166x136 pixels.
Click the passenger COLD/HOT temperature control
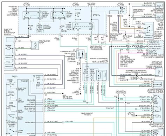(11, 83)
